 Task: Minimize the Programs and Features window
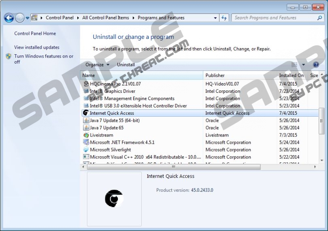tap(293, 7)
